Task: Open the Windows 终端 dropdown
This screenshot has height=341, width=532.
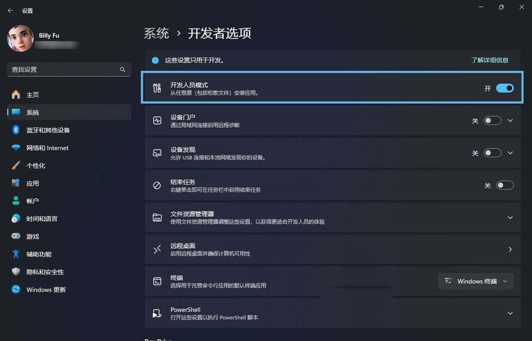Action: 476,281
